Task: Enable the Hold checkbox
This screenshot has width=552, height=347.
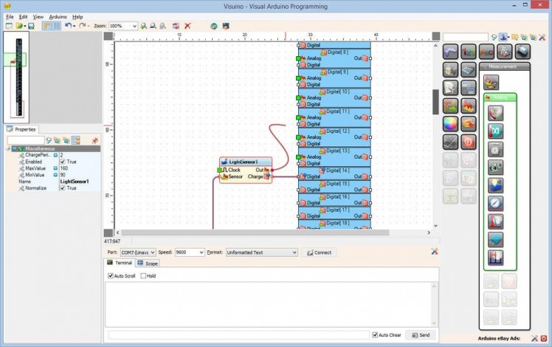Action: click(143, 276)
